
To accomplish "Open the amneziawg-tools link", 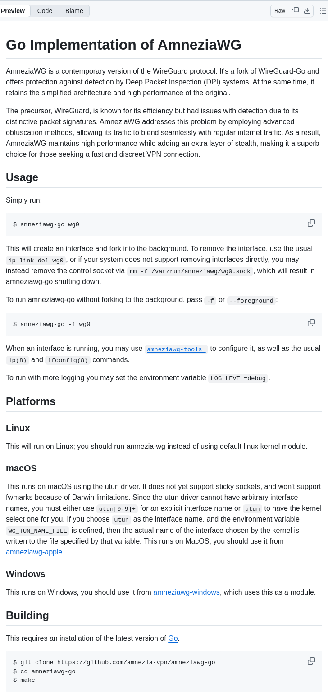I will click(176, 349).
